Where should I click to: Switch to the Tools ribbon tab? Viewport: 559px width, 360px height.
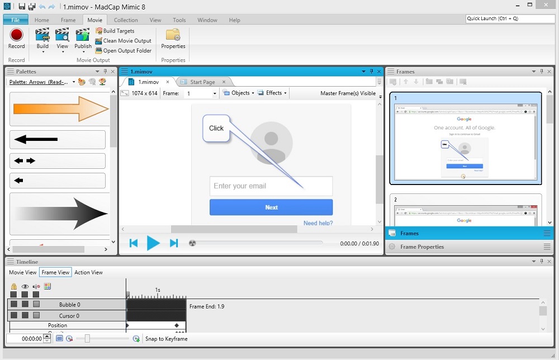[x=179, y=20]
